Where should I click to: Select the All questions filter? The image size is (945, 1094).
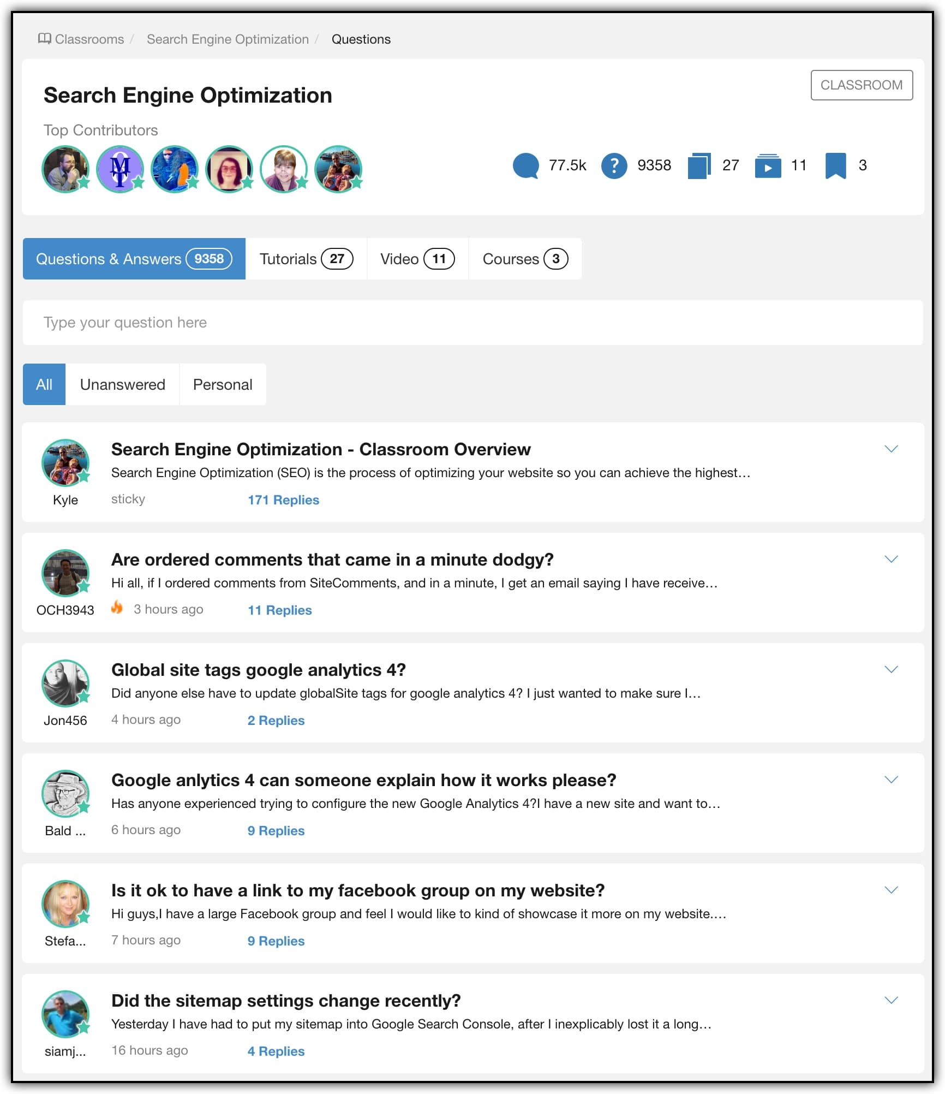44,384
